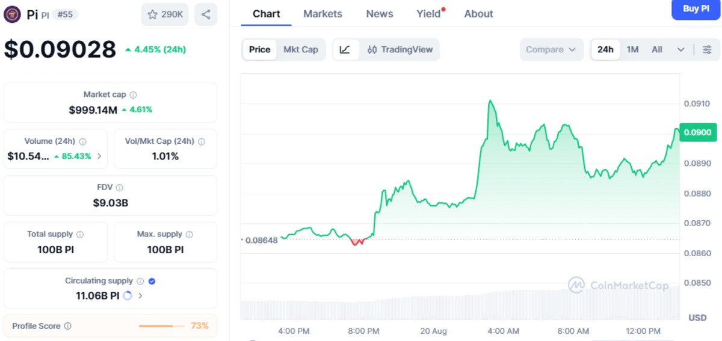The image size is (722, 341).
Task: Click the 73% profile score value
Action: pos(200,326)
